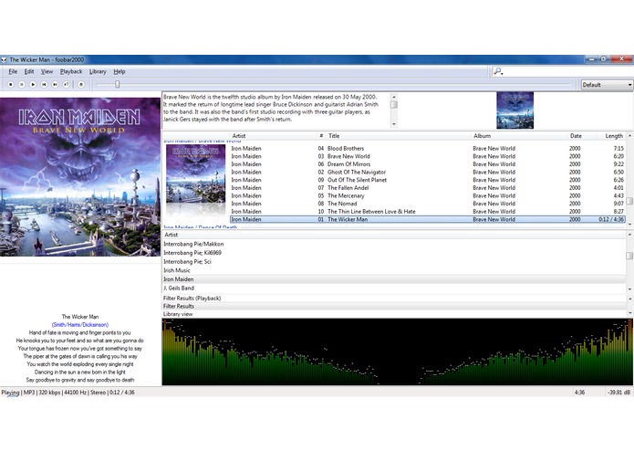Click playlist album art thumbnail
The width and height of the screenshot is (634, 451).
tap(196, 173)
